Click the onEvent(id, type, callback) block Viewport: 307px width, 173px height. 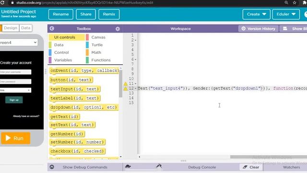click(x=84, y=71)
